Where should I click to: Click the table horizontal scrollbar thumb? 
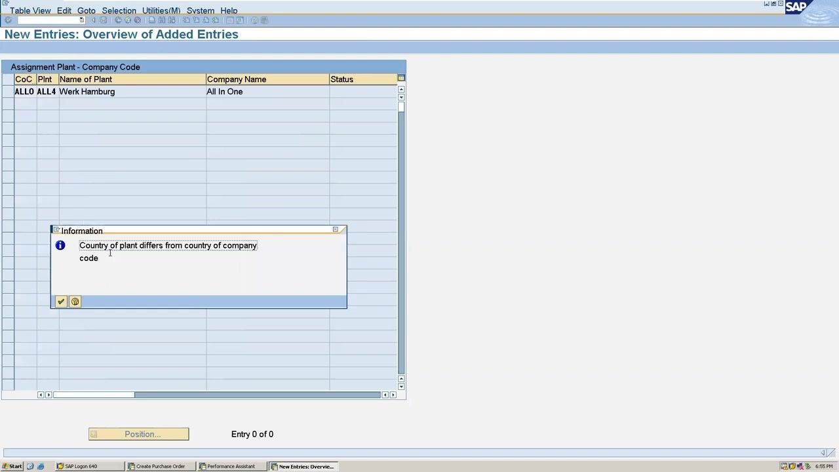94,395
